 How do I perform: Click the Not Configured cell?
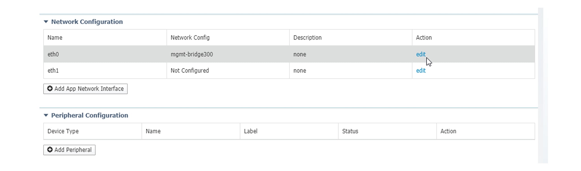(228, 71)
